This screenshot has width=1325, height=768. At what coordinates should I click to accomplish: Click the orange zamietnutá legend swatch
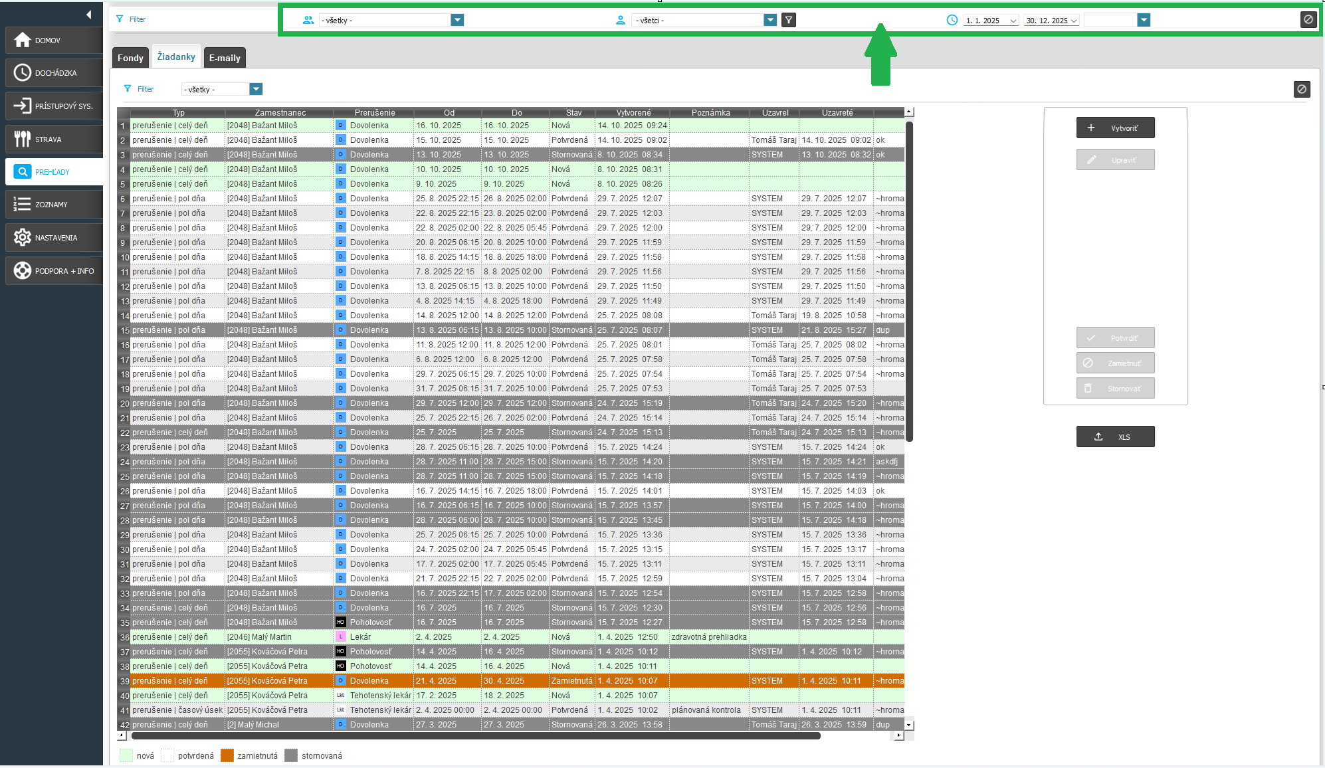click(227, 755)
